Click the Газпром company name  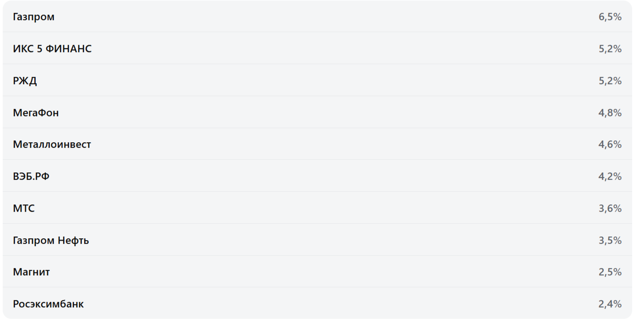point(33,17)
